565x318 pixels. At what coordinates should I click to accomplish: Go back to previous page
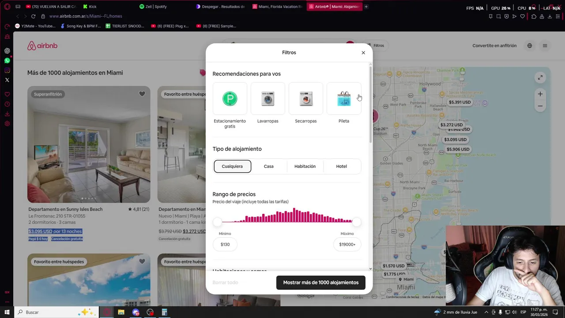pyautogui.click(x=17, y=16)
